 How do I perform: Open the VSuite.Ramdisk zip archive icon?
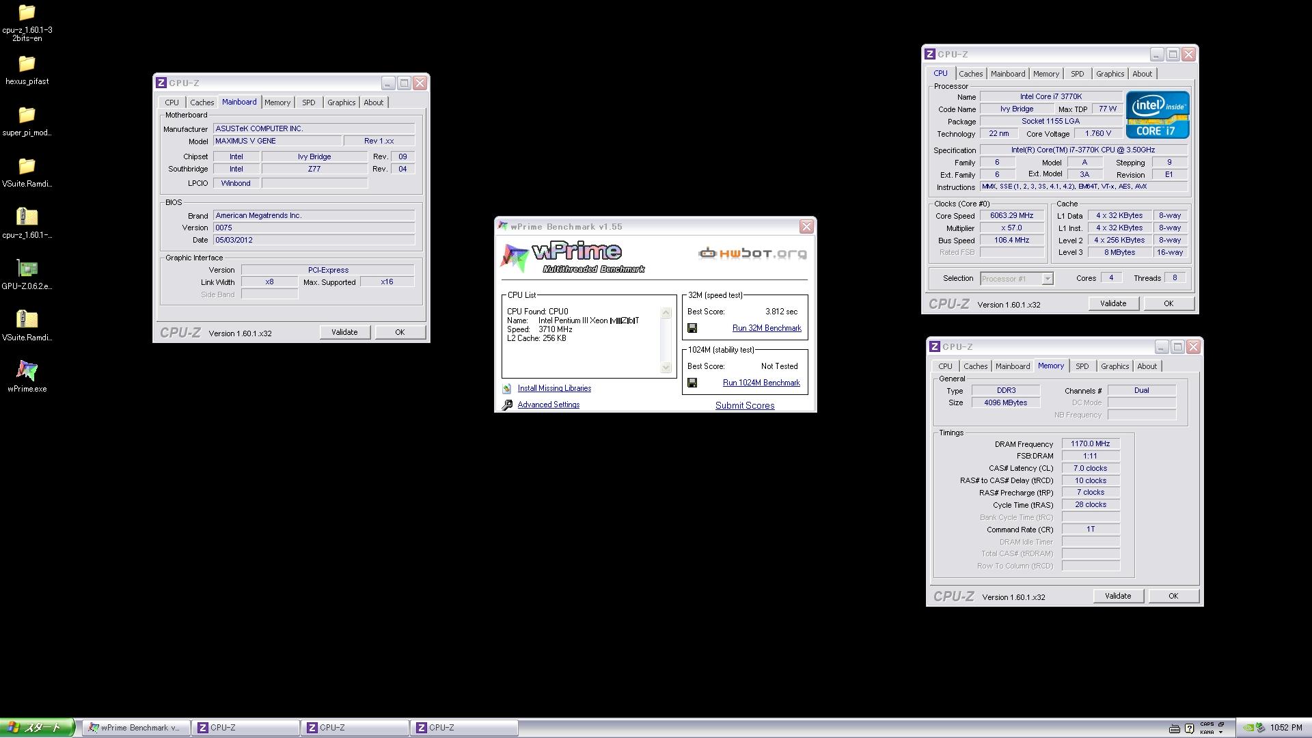point(27,320)
